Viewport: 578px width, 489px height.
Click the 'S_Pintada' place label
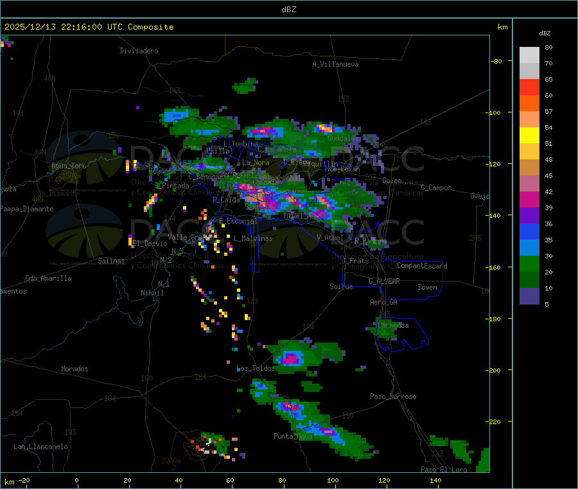click(x=171, y=186)
